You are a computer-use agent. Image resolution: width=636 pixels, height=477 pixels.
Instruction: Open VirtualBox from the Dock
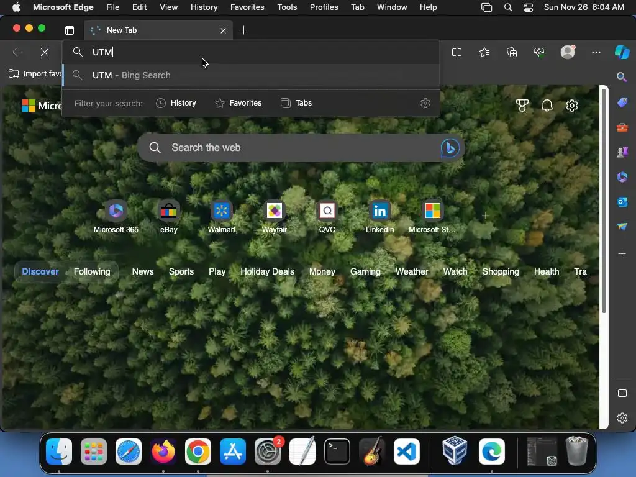pyautogui.click(x=454, y=451)
